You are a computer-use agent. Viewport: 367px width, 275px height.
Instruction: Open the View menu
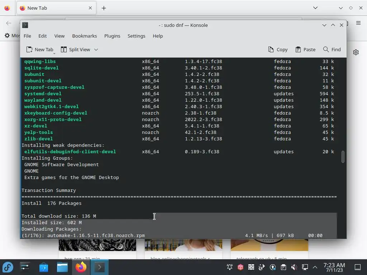point(59,36)
